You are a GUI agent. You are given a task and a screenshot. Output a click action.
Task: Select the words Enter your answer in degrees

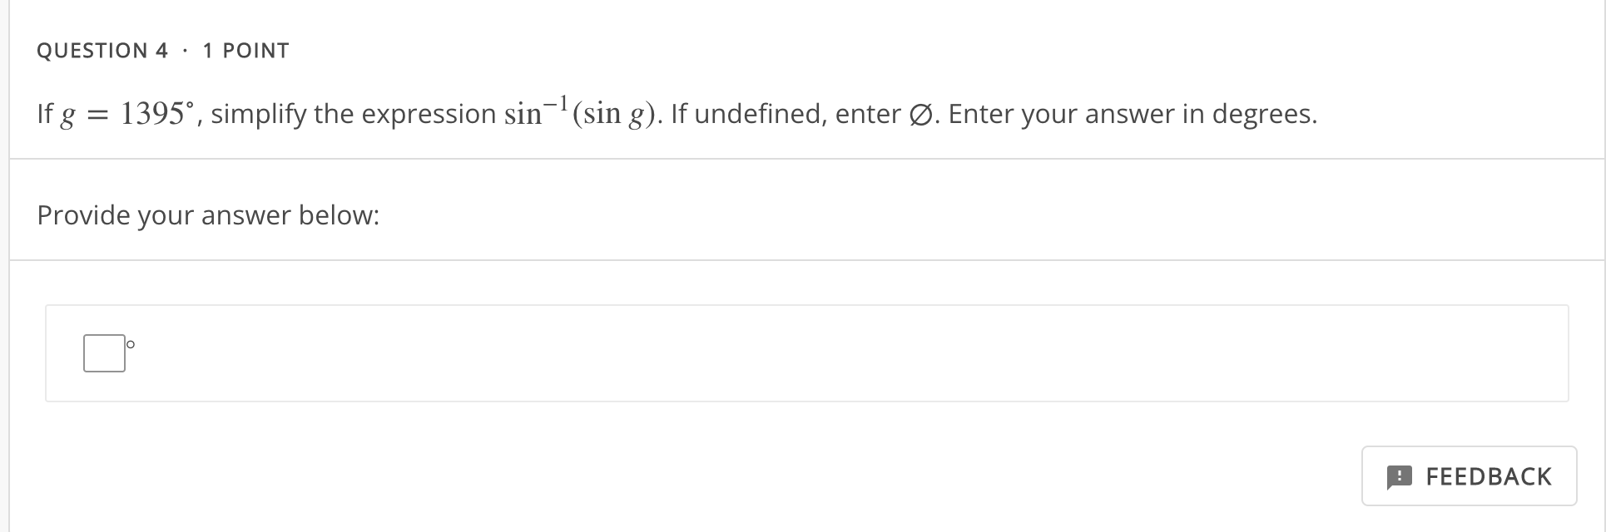pyautogui.click(x=1133, y=114)
